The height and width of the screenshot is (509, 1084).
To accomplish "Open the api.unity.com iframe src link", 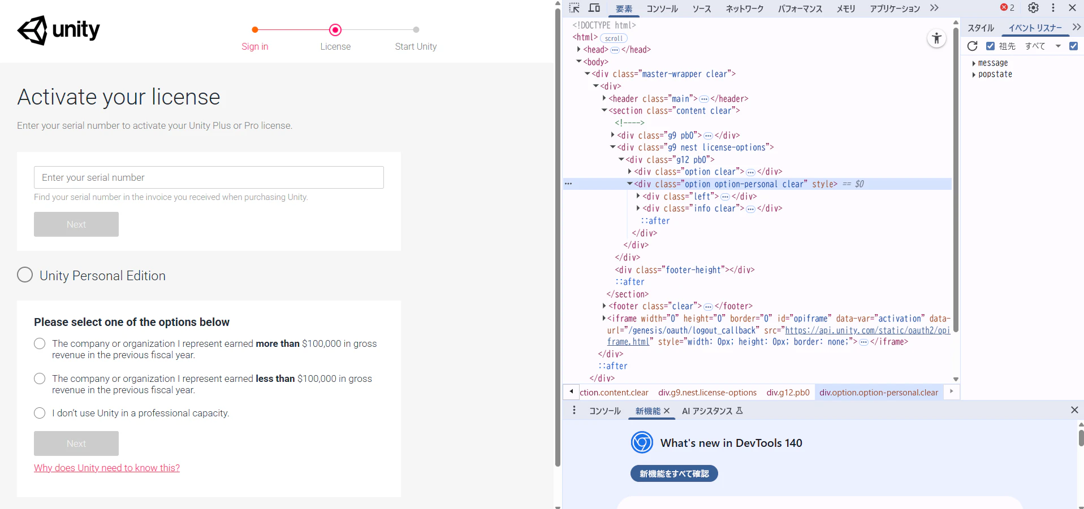I will click(867, 330).
